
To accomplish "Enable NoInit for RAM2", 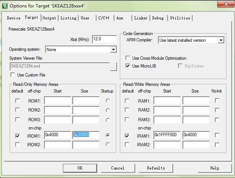I will 217,110.
